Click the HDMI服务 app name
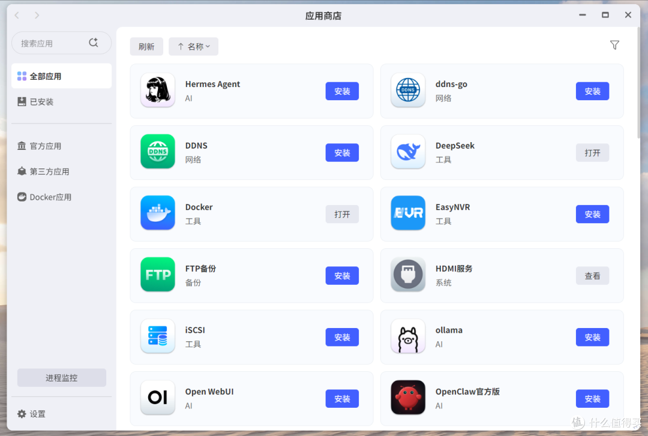 point(454,269)
